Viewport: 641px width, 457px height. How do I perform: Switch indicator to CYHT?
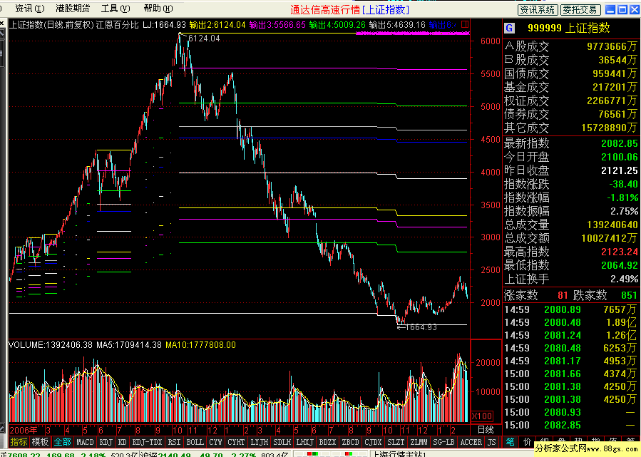(236, 442)
